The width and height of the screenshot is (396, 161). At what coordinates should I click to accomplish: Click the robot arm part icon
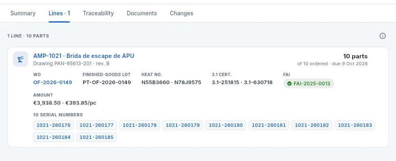click(x=21, y=60)
